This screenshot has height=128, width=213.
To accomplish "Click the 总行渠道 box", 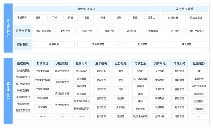I will pyautogui.click(x=173, y=18).
